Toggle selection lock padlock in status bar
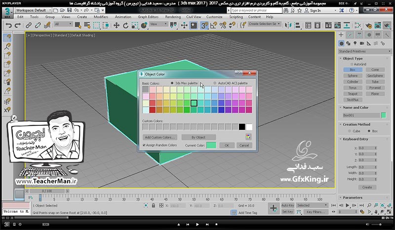Image resolution: width=395 pixels, height=230 pixels. coord(154,205)
